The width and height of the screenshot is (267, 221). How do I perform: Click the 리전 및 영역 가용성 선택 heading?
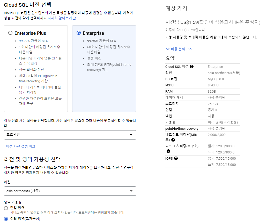(x=32, y=159)
